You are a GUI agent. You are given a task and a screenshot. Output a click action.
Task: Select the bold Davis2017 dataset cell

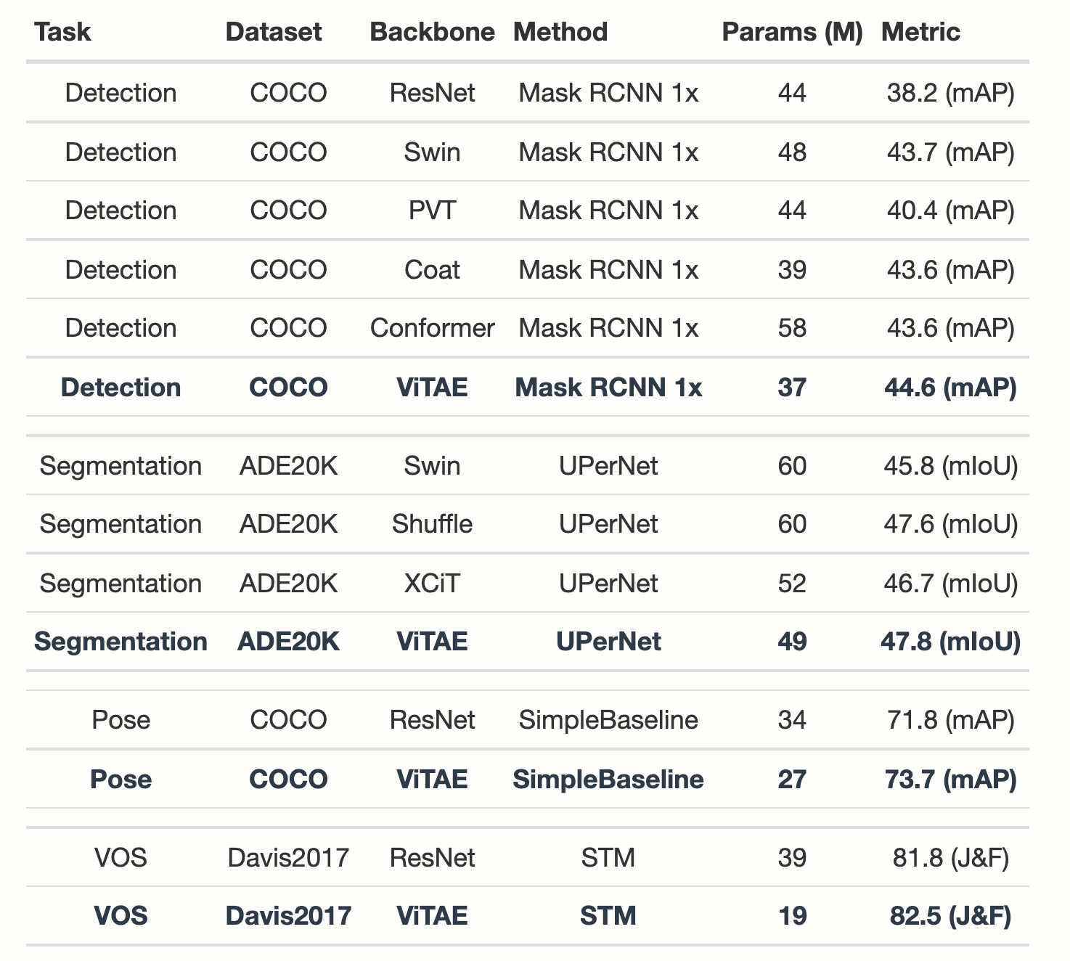tap(288, 916)
